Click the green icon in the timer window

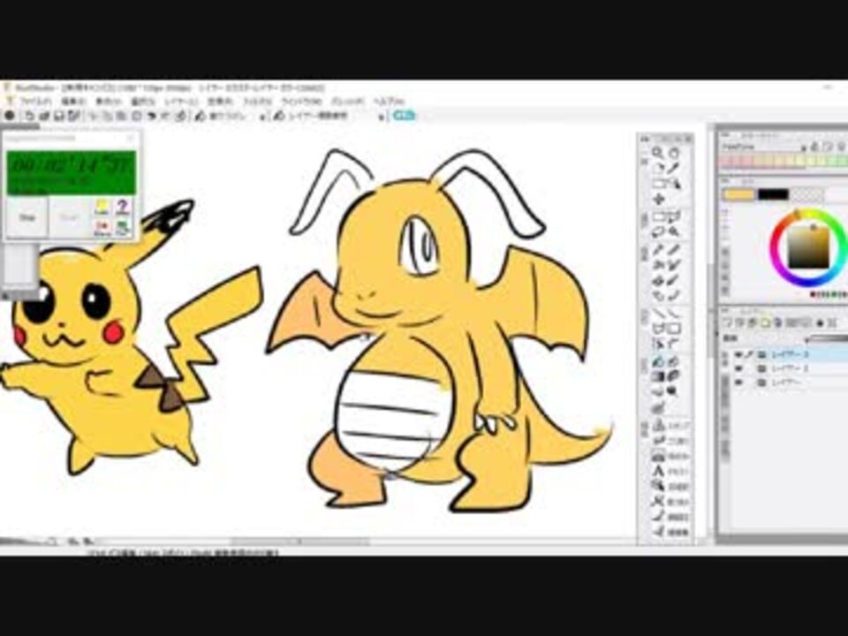click(x=123, y=228)
